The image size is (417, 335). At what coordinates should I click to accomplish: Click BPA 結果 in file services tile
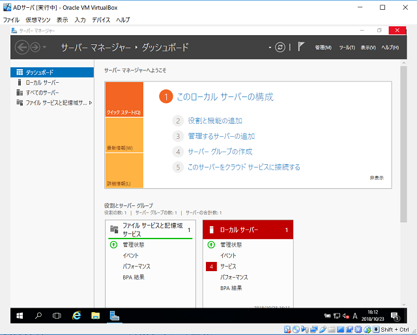pyautogui.click(x=134, y=277)
